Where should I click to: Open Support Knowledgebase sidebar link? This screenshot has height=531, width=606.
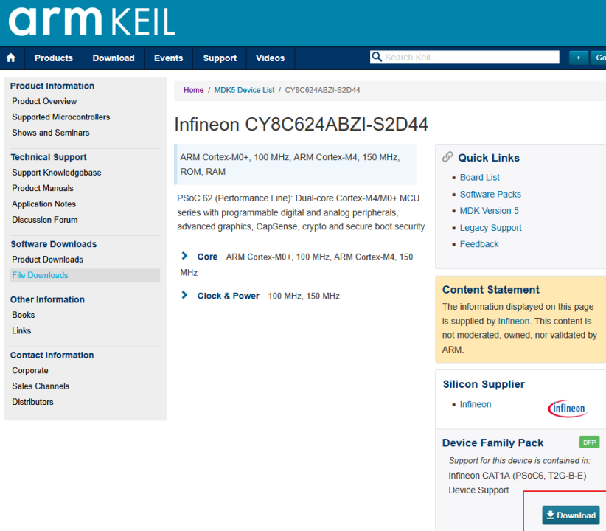(x=57, y=173)
